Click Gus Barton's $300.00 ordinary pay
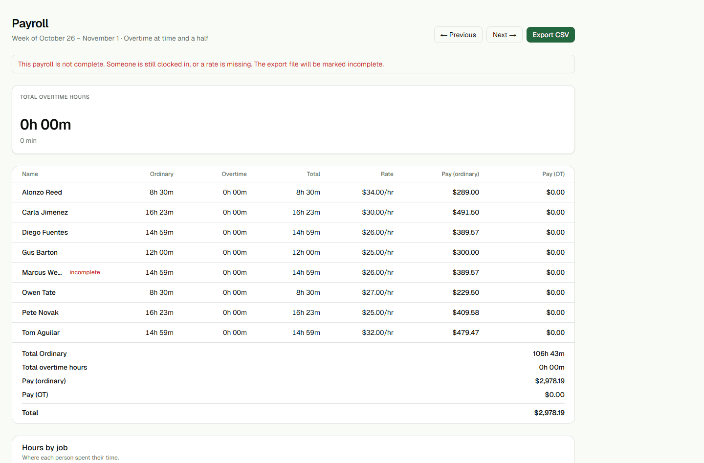Image resolution: width=704 pixels, height=463 pixels. (x=465, y=252)
